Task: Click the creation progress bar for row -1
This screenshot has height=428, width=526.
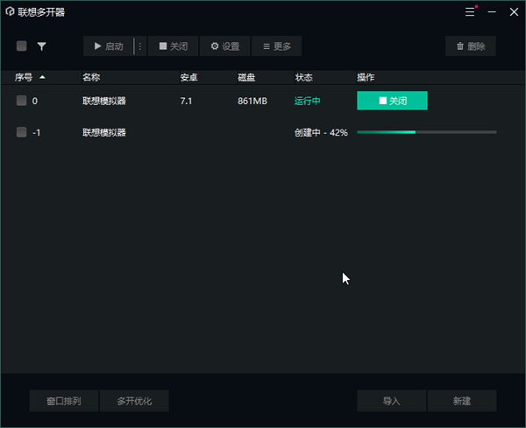Action: click(427, 132)
